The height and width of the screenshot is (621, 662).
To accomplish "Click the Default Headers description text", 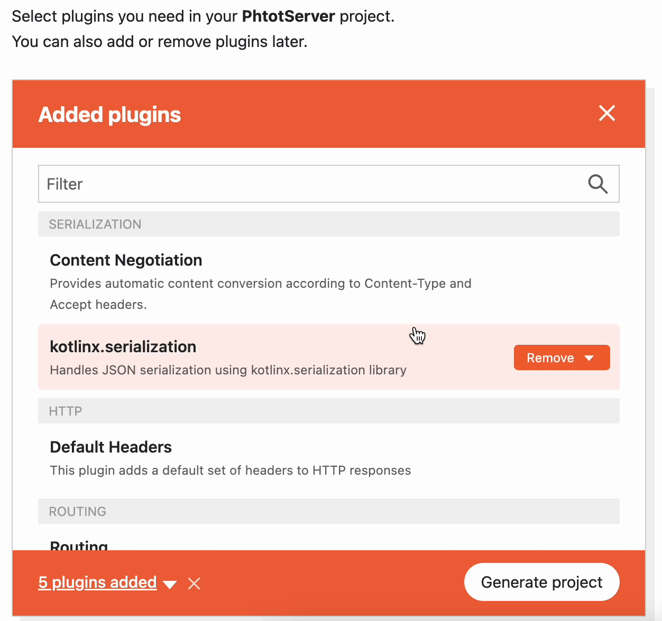I will 230,471.
